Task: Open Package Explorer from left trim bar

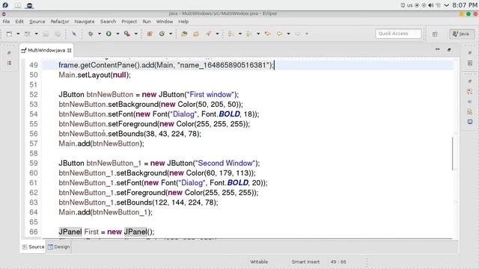Action: click(x=9, y=63)
